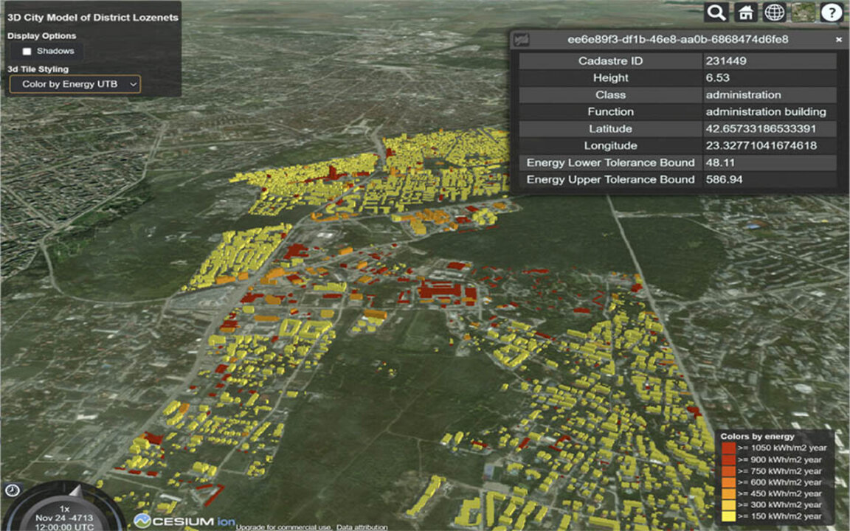Open the scene mode globe picker
The width and height of the screenshot is (850, 531).
pos(774,13)
